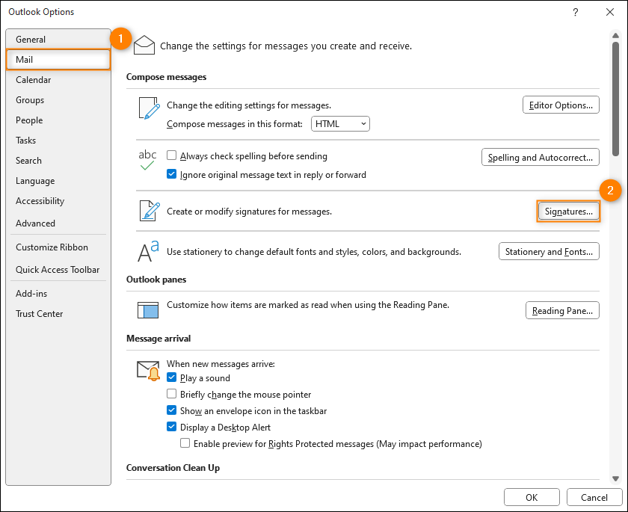Click the scrollbar up arrow

(x=615, y=36)
